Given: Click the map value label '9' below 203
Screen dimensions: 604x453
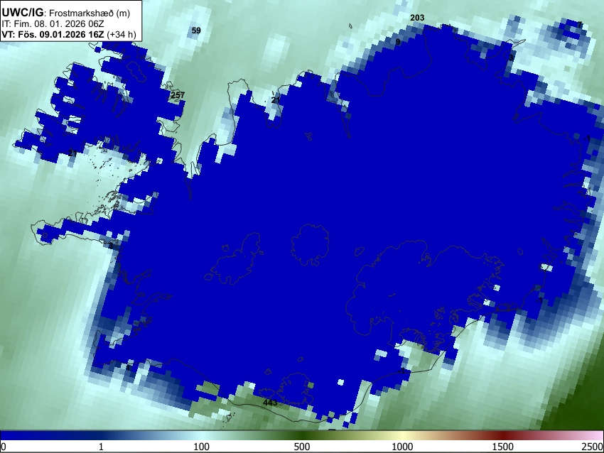Looking at the screenshot, I should [x=398, y=42].
